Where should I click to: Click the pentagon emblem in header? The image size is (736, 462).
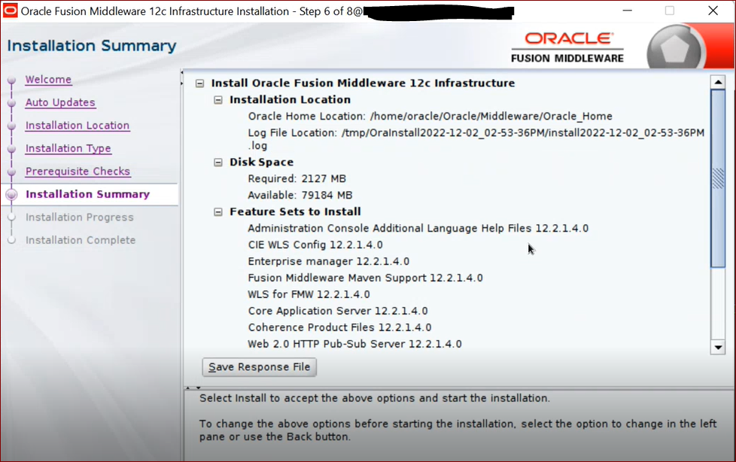(674, 48)
